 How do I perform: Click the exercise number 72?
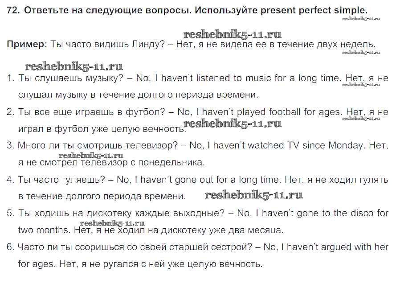click(x=13, y=10)
